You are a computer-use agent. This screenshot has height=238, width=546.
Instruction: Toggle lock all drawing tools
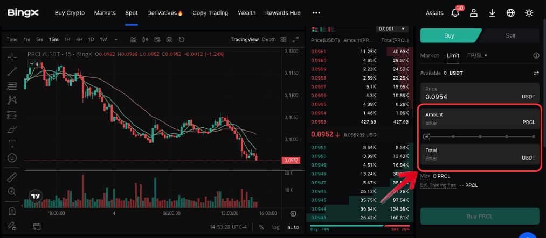[12, 226]
